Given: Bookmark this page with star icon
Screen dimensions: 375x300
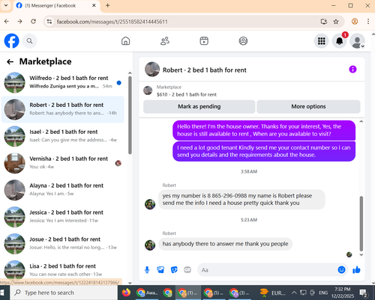Looking at the screenshot, I should (x=336, y=22).
